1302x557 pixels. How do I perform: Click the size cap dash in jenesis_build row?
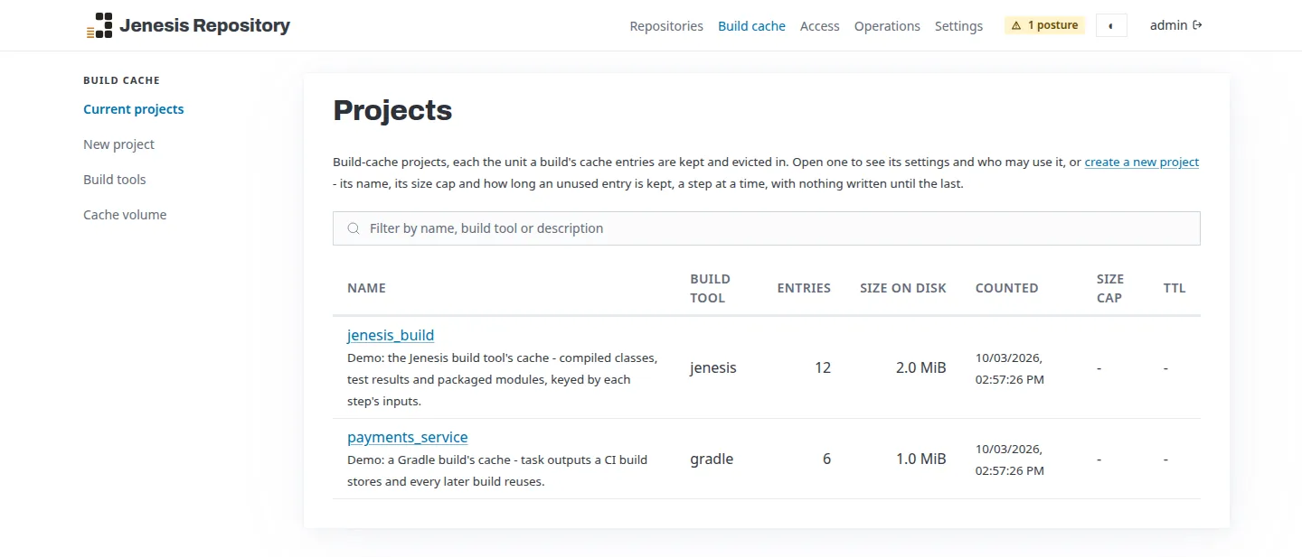pyautogui.click(x=1099, y=368)
